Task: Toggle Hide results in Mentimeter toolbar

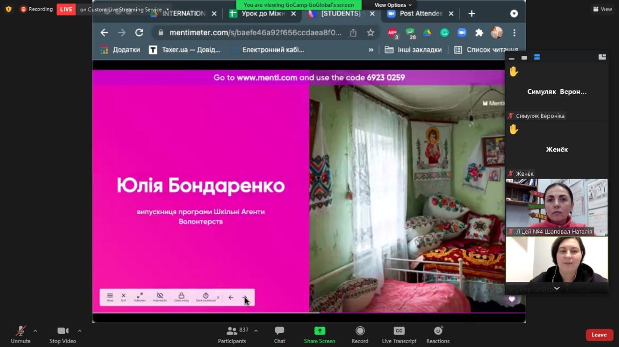Action: pos(160,297)
